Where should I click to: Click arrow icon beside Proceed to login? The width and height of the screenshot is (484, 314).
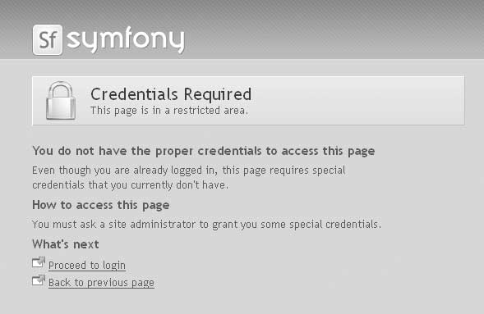coord(39,262)
